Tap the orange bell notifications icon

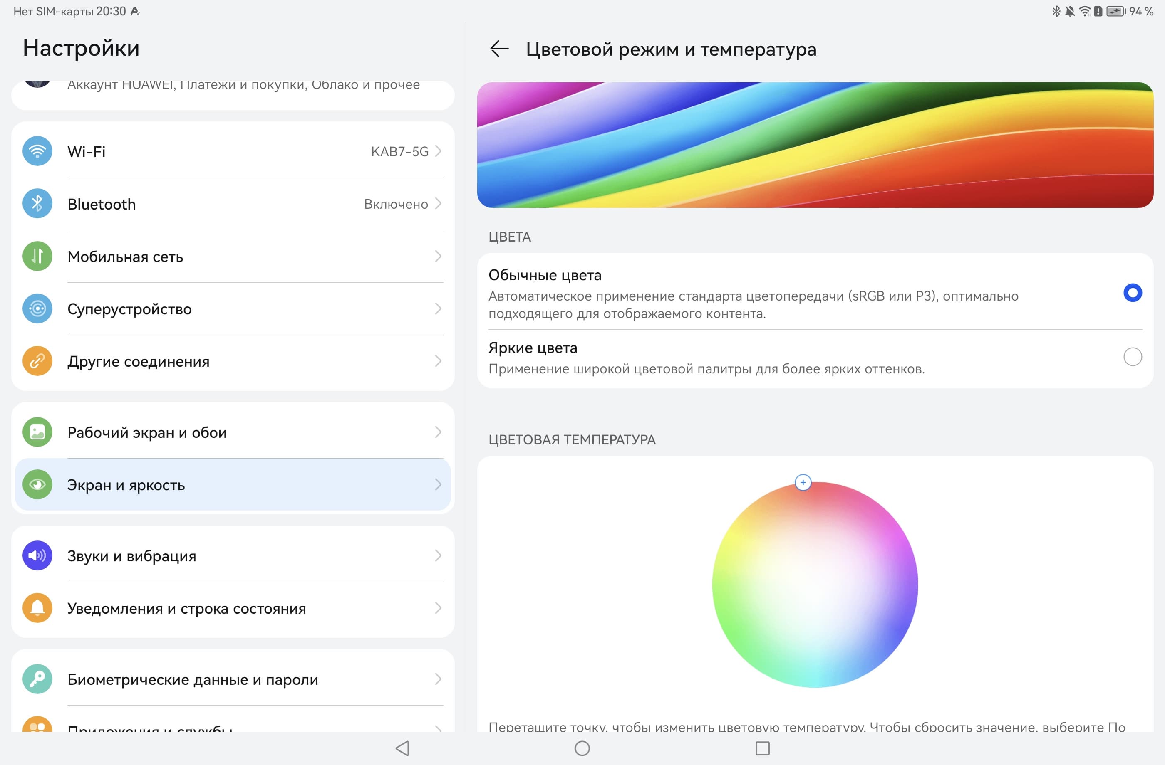pos(37,607)
